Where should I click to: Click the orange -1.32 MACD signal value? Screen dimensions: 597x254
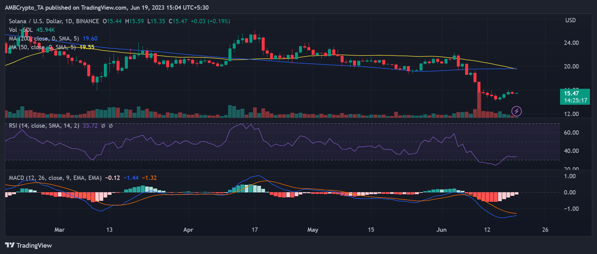click(x=149, y=178)
